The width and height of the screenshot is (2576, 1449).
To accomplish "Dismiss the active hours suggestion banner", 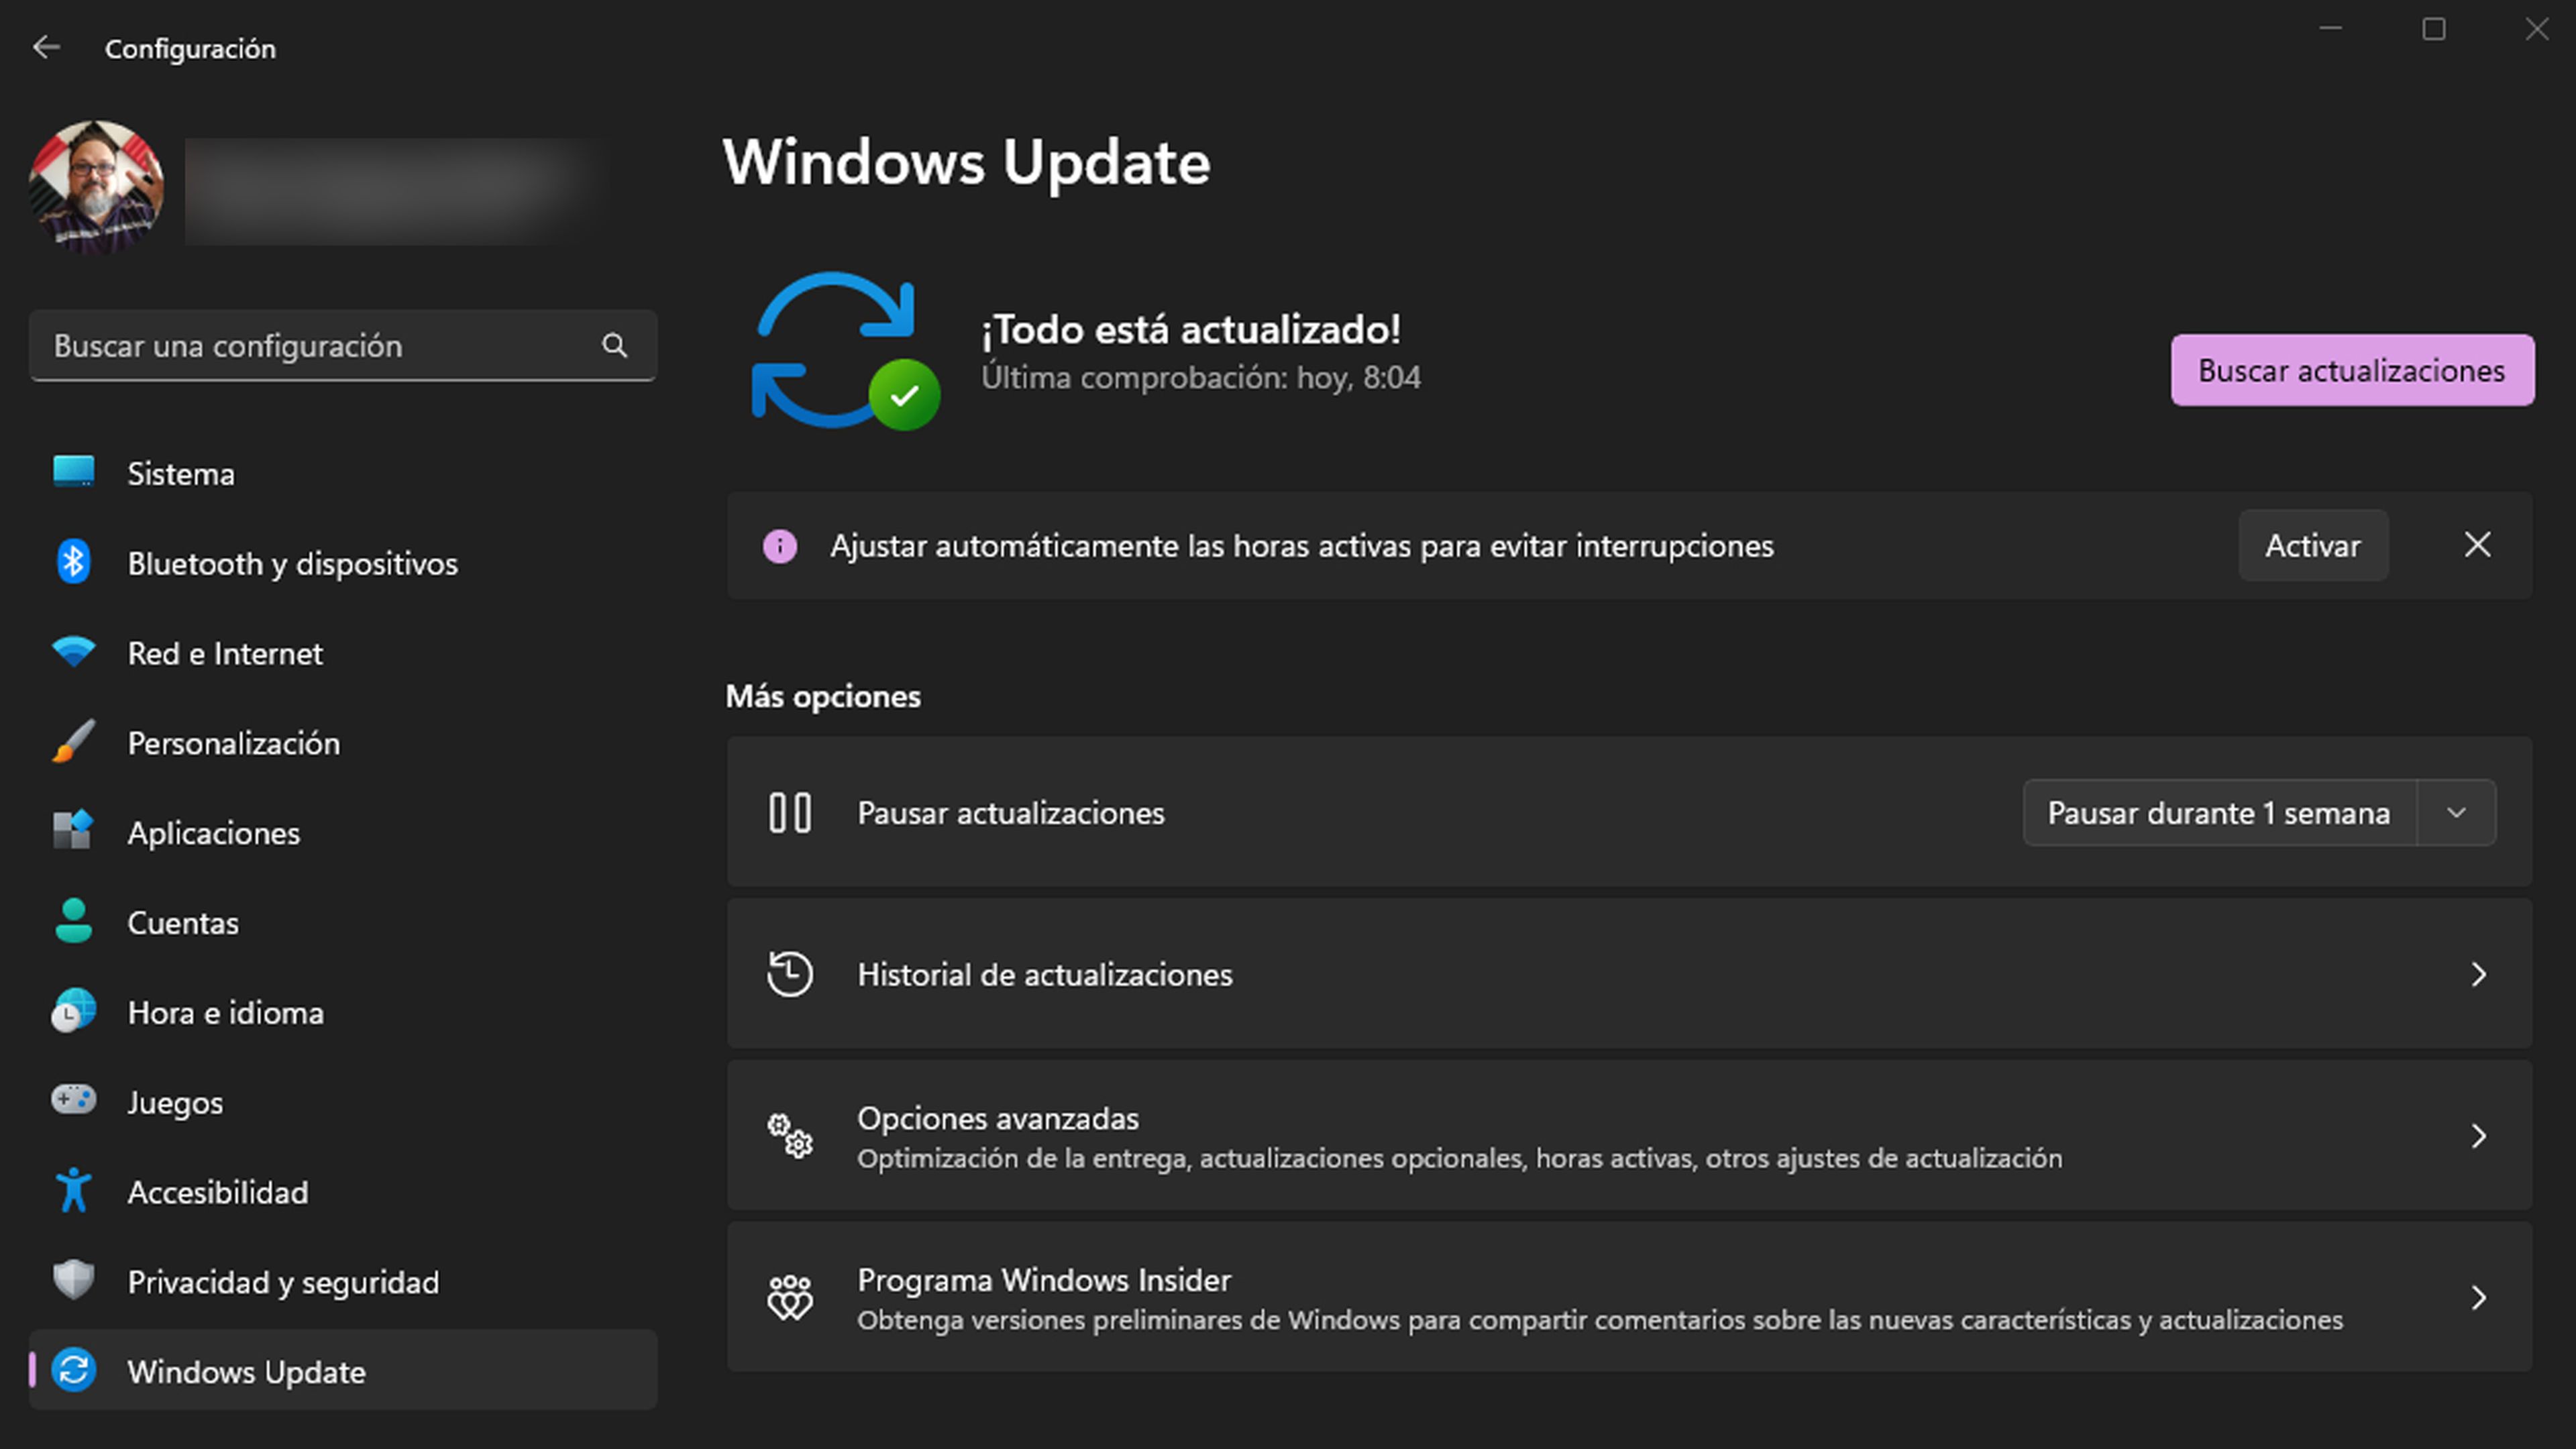I will (2477, 545).
